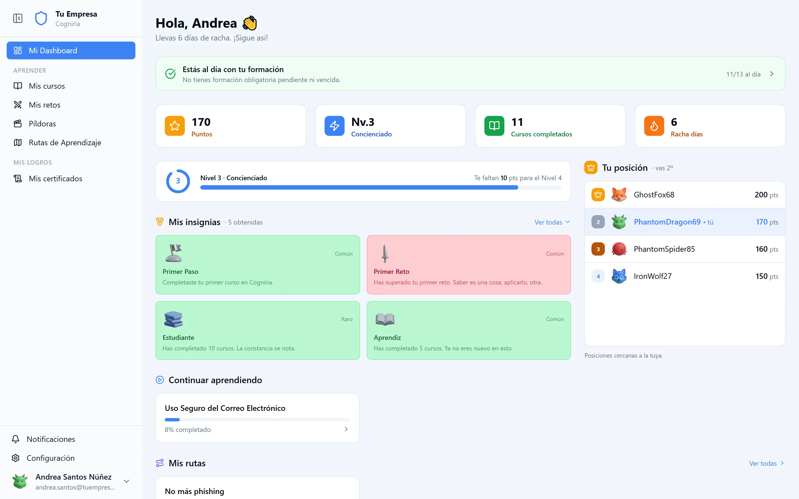The image size is (799, 499).
Task: Open the Primer Paso badge card
Action: click(257, 265)
